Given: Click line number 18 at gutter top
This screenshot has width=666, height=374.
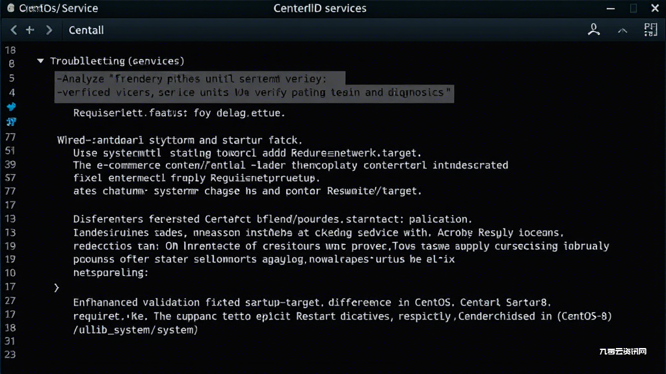Looking at the screenshot, I should (10, 51).
